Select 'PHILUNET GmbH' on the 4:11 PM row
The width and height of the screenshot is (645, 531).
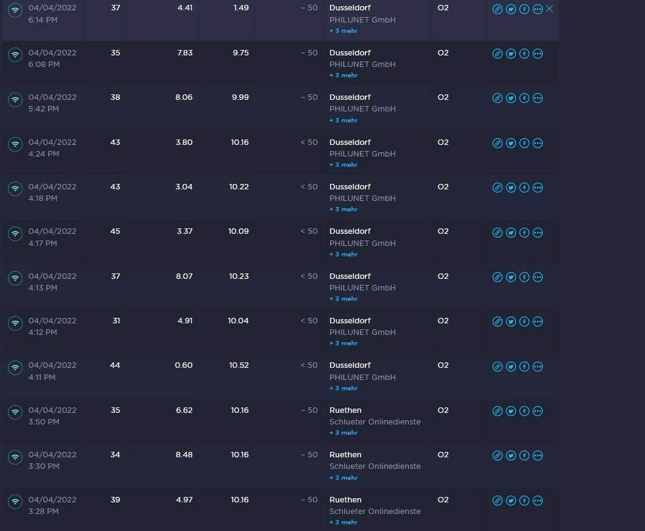pos(362,377)
